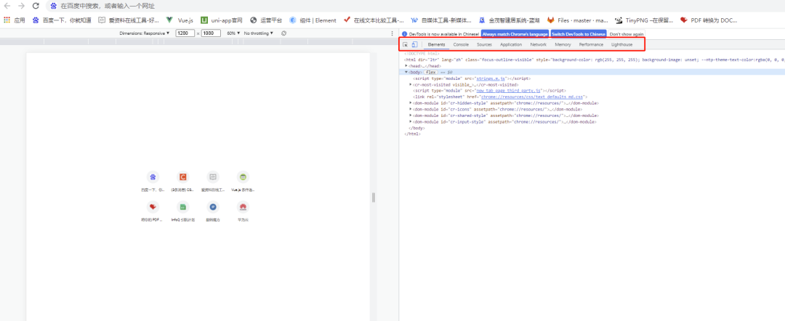Collapse the <body> node
This screenshot has width=785, height=321.
406,72
